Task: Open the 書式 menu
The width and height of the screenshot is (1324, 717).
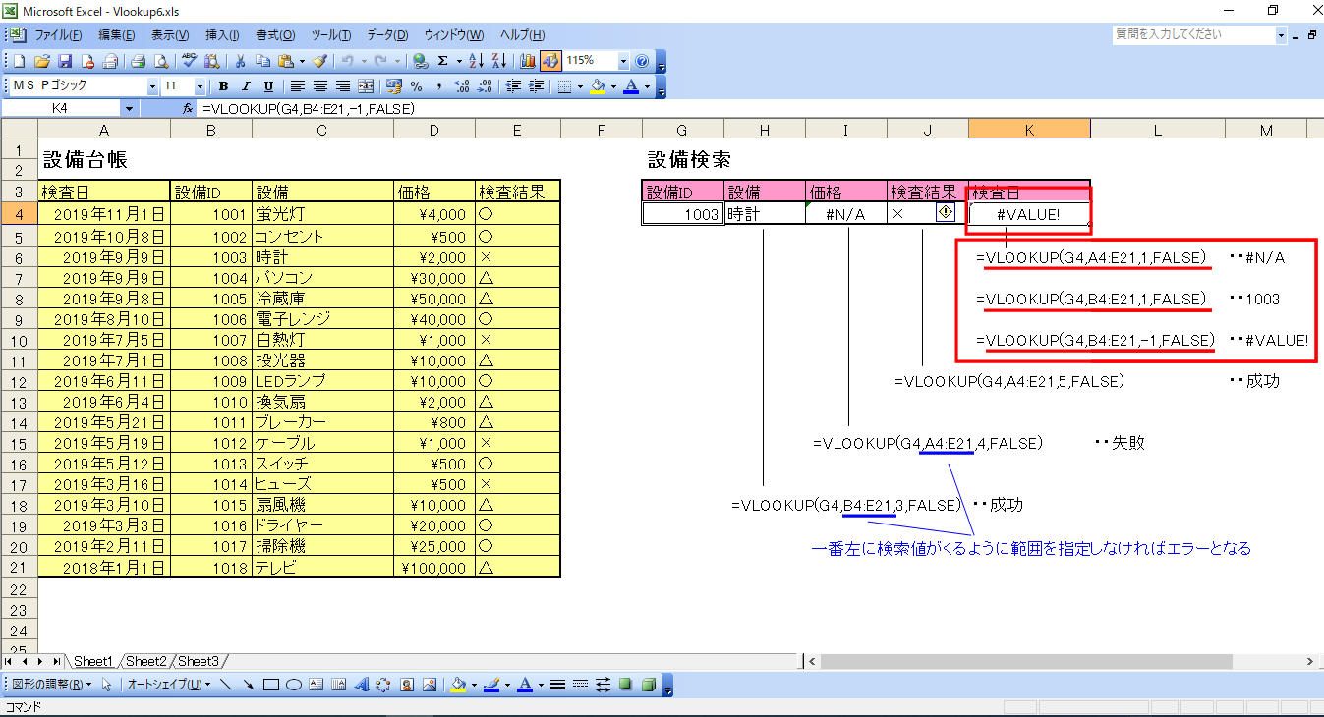Action: click(275, 34)
